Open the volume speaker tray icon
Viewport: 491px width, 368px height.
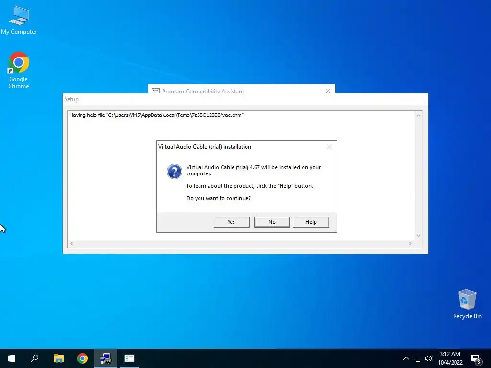click(x=429, y=358)
